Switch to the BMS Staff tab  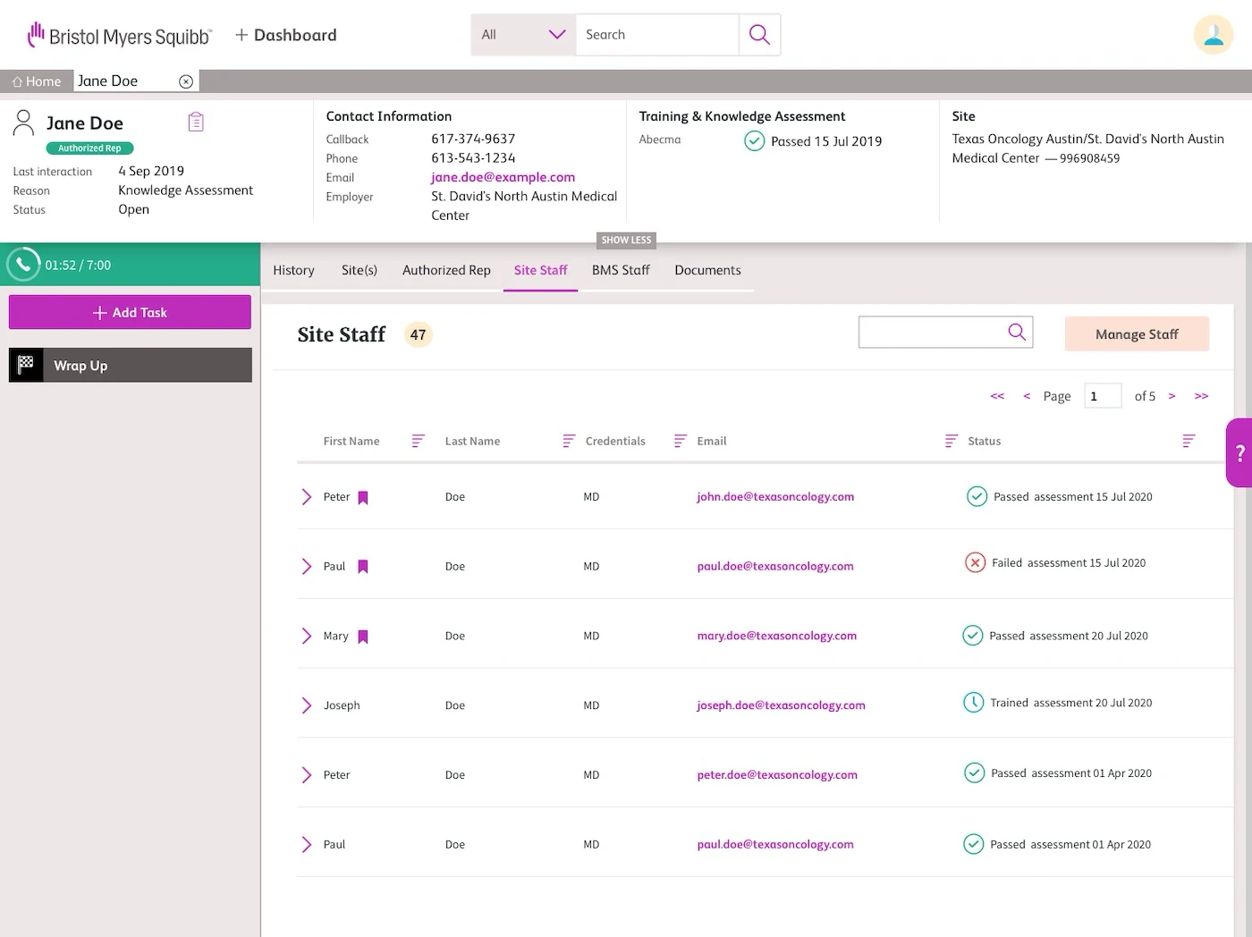(x=621, y=270)
